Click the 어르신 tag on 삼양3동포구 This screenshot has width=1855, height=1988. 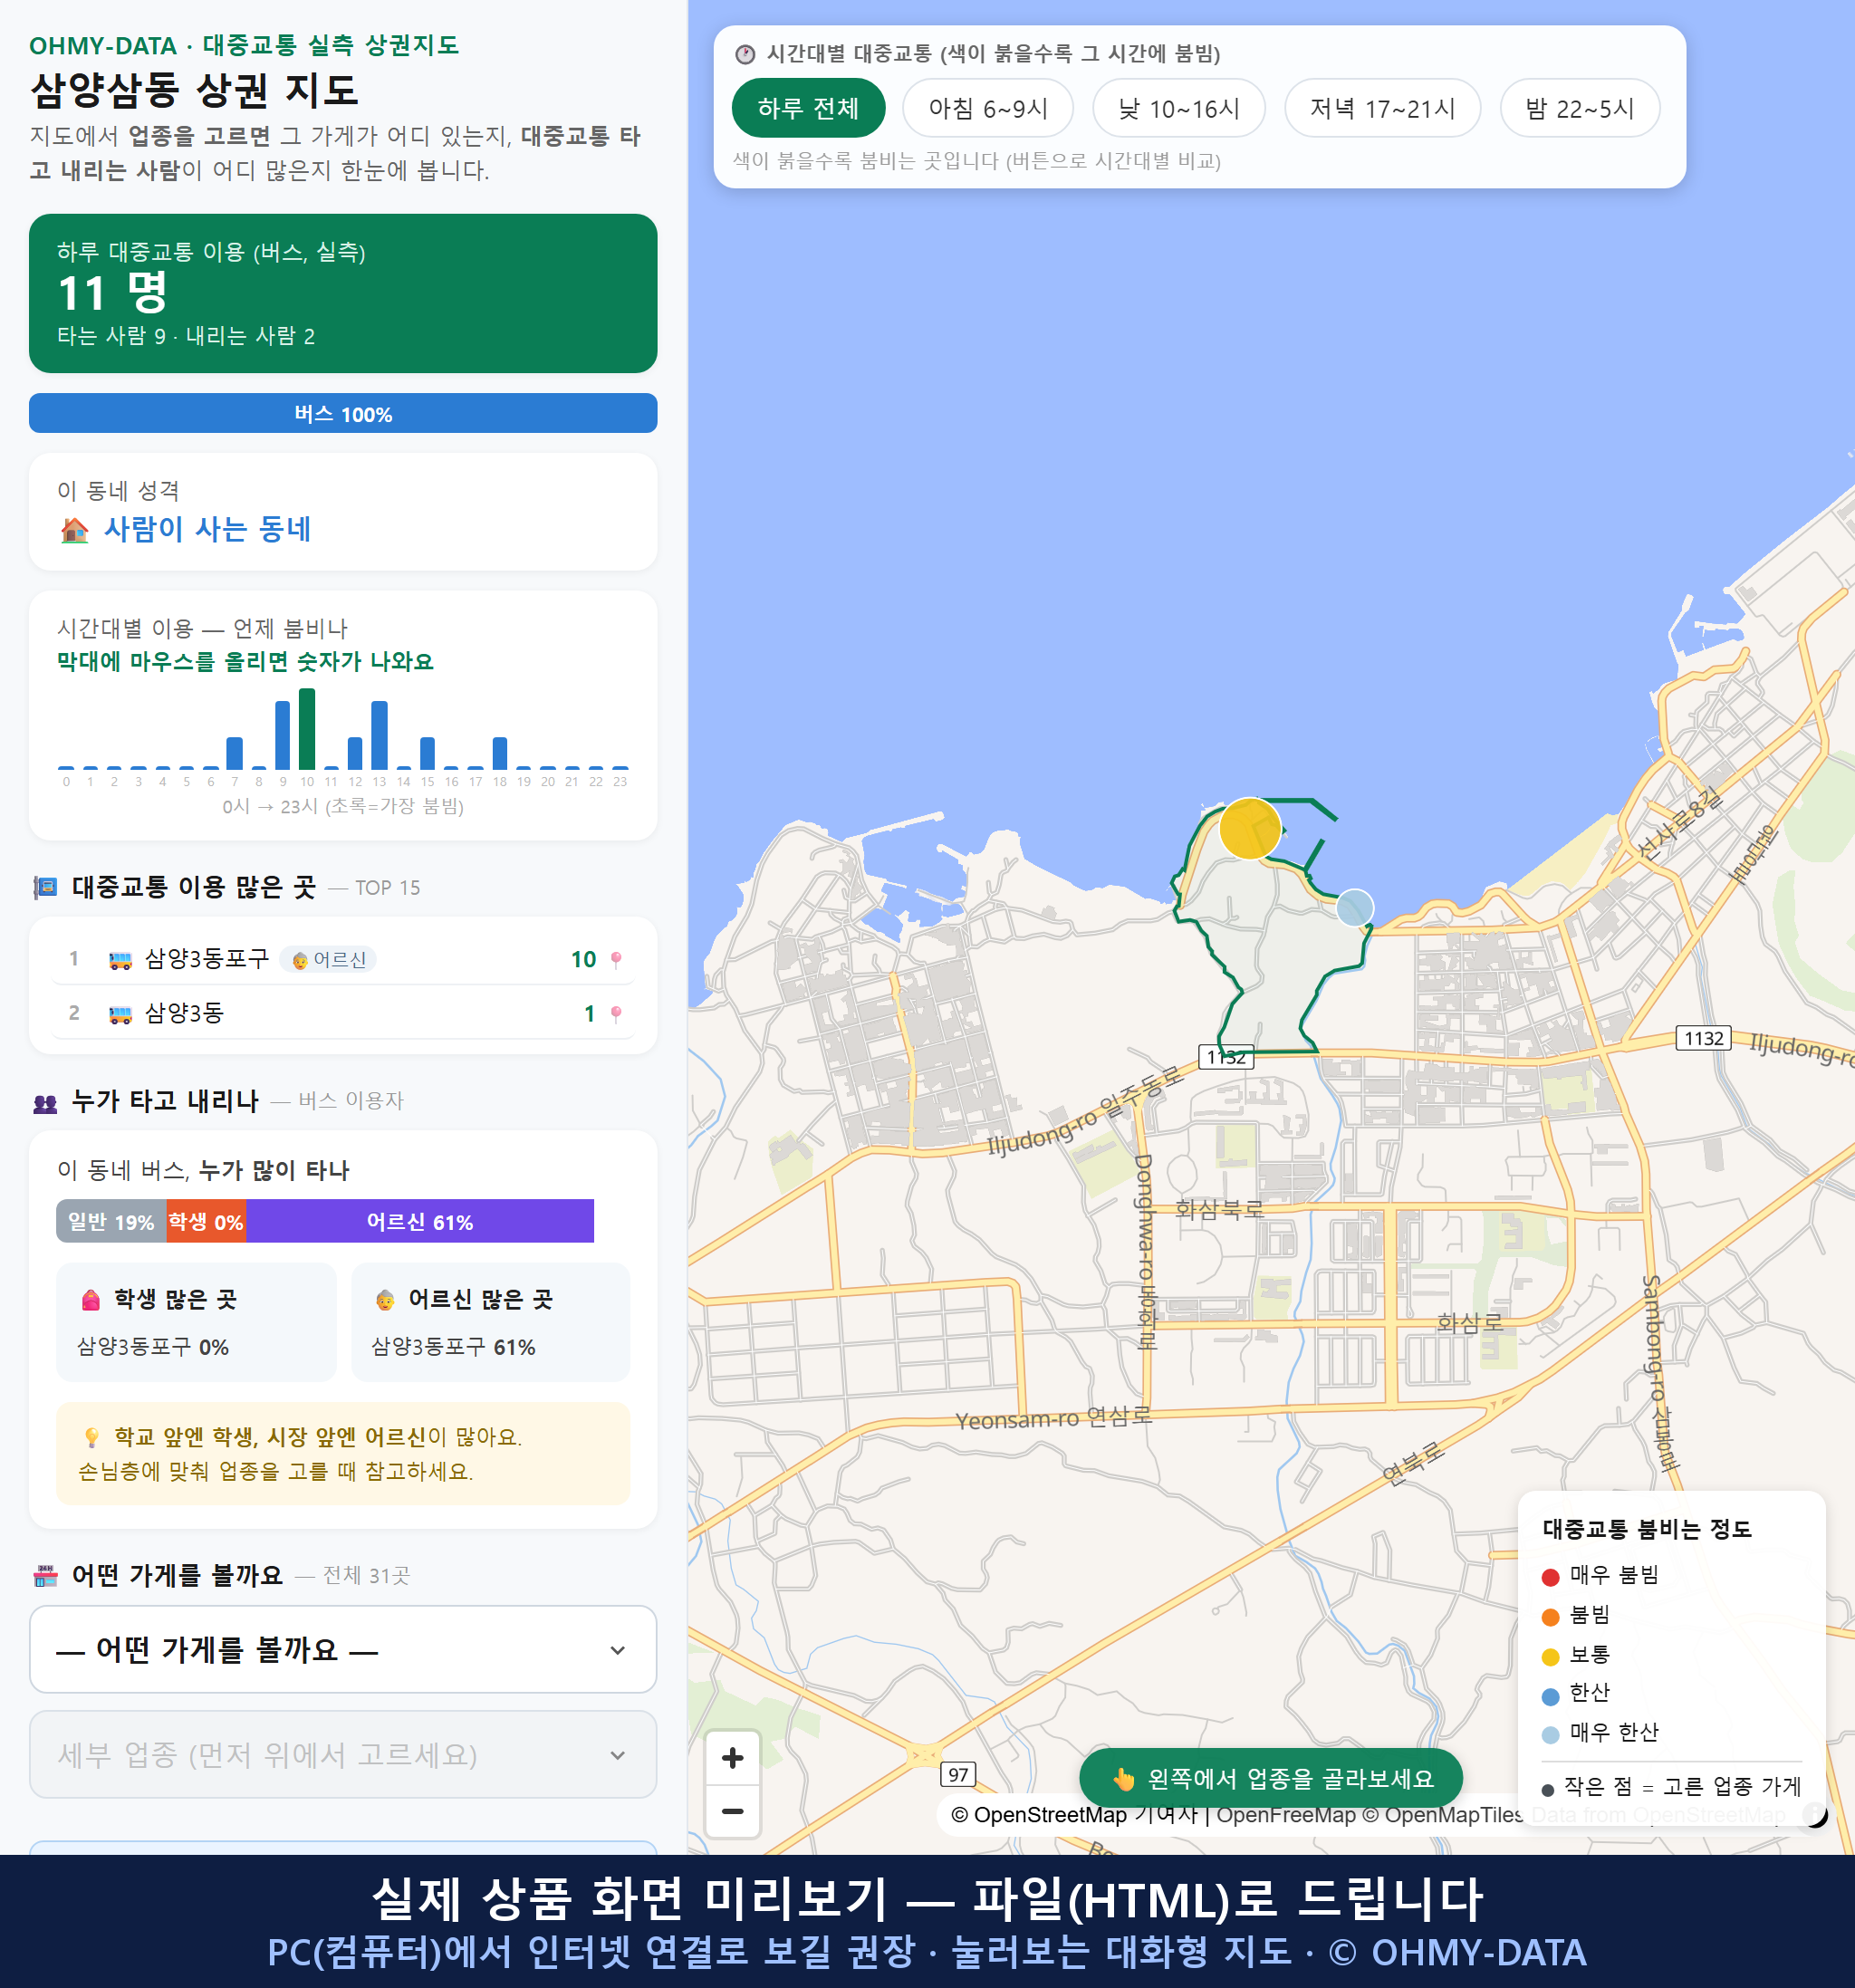tap(329, 960)
